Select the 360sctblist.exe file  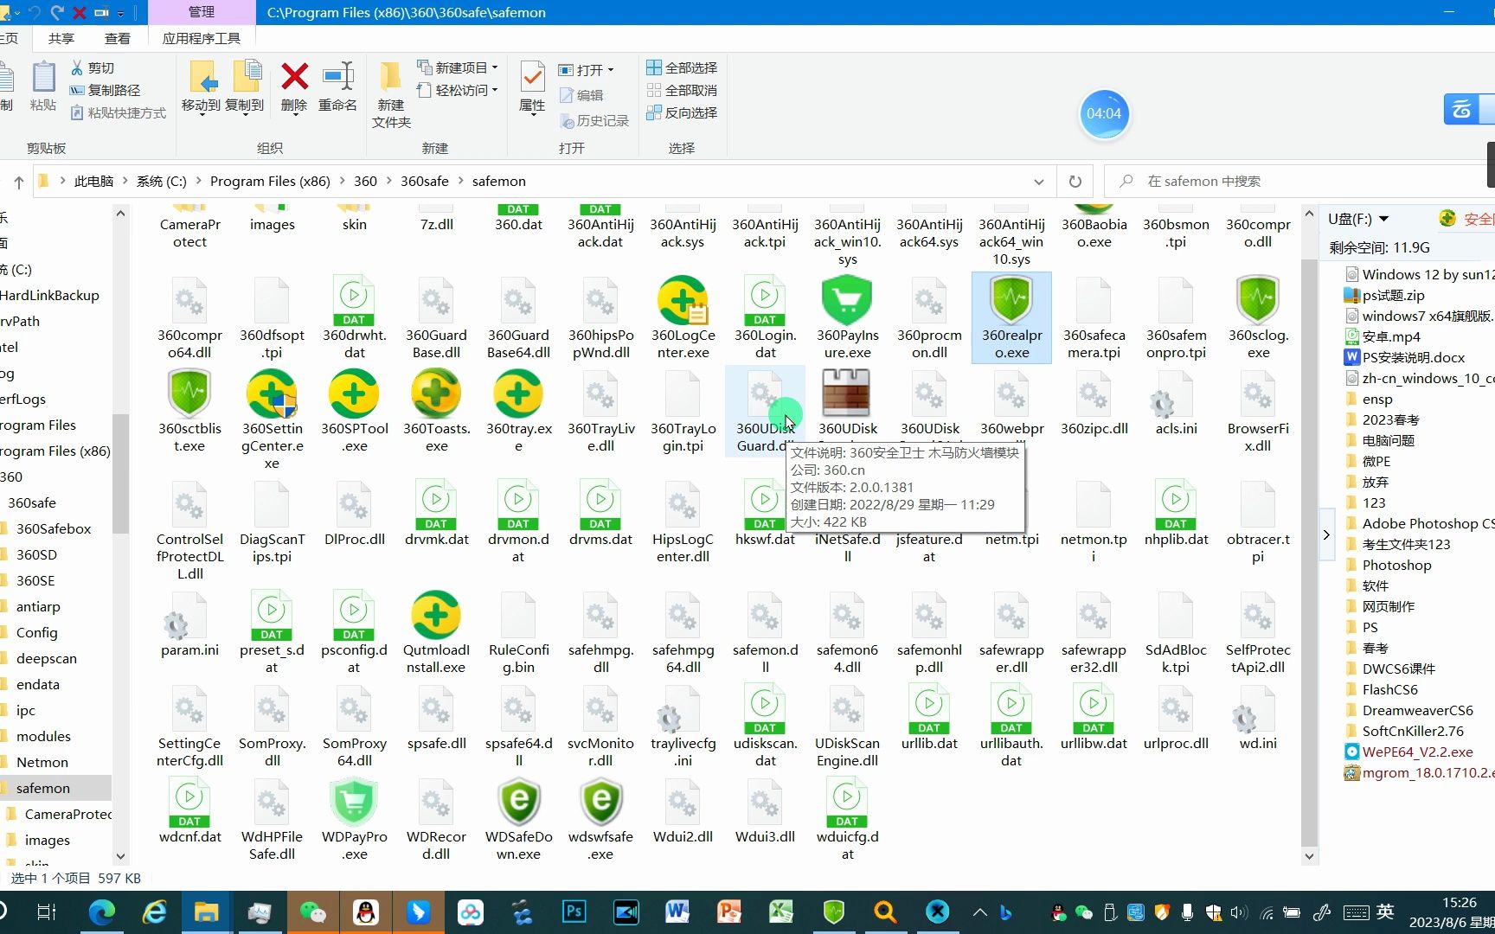click(189, 412)
